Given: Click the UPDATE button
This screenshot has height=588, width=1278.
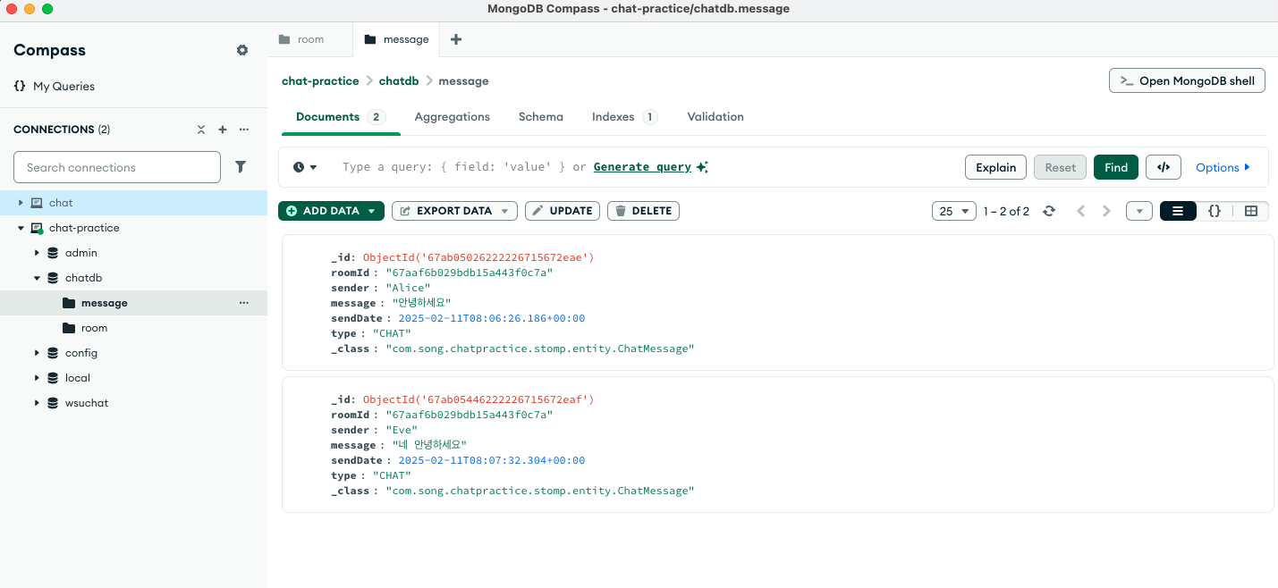Looking at the screenshot, I should point(563,211).
